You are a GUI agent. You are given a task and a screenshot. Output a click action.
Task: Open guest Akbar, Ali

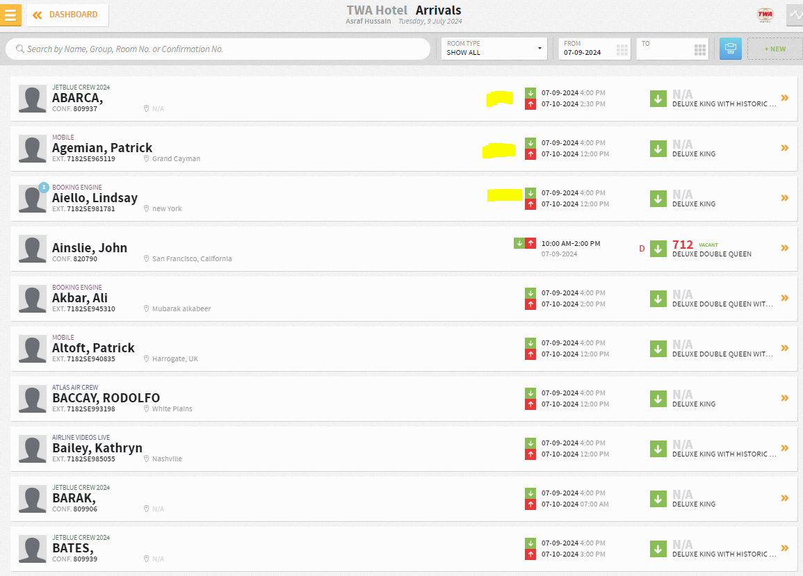coord(80,298)
